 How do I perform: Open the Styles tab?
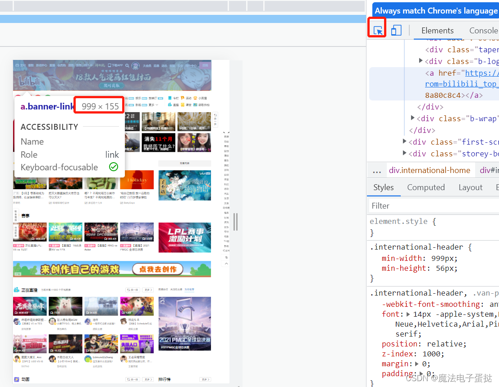pyautogui.click(x=384, y=187)
